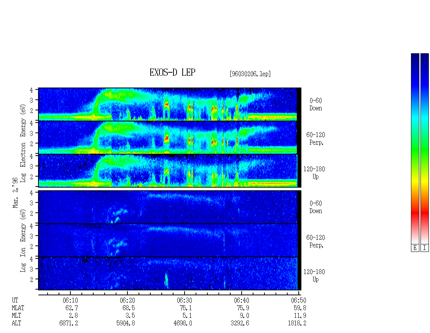The image size is (430, 333).
Task: Click the ALT value 4698.0
Action: click(183, 323)
